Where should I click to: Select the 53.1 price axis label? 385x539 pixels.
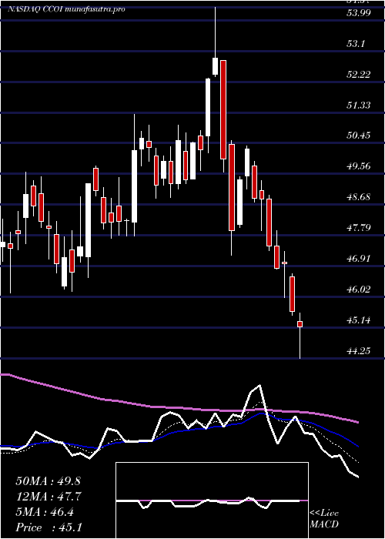click(356, 44)
